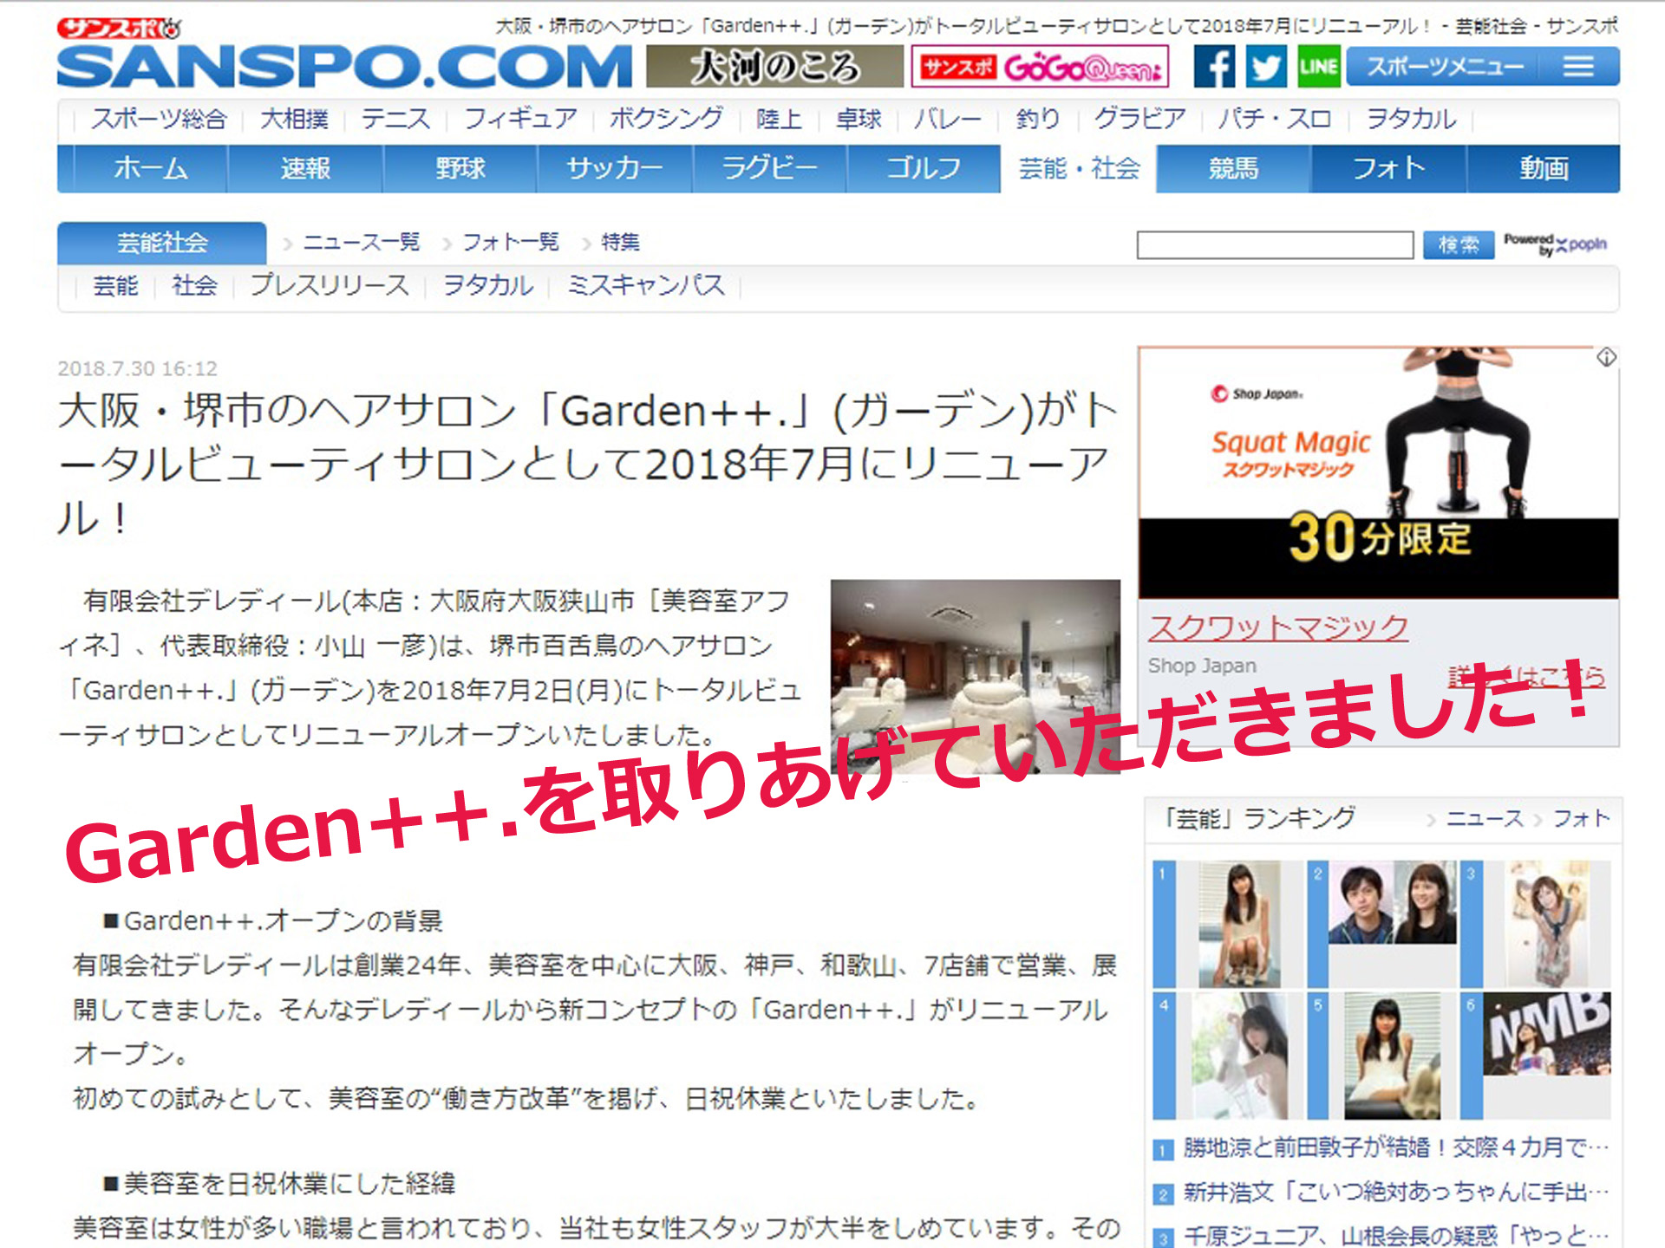The height and width of the screenshot is (1248, 1665).
Task: Open the 野球 tab
Action: [460, 168]
